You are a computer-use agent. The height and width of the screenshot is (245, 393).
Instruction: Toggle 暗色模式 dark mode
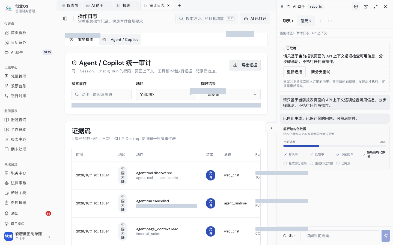click(x=28, y=224)
